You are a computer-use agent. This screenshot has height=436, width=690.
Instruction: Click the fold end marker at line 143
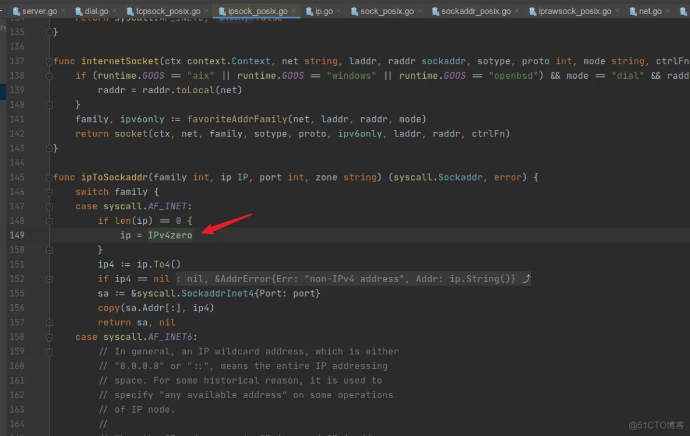[x=50, y=148]
